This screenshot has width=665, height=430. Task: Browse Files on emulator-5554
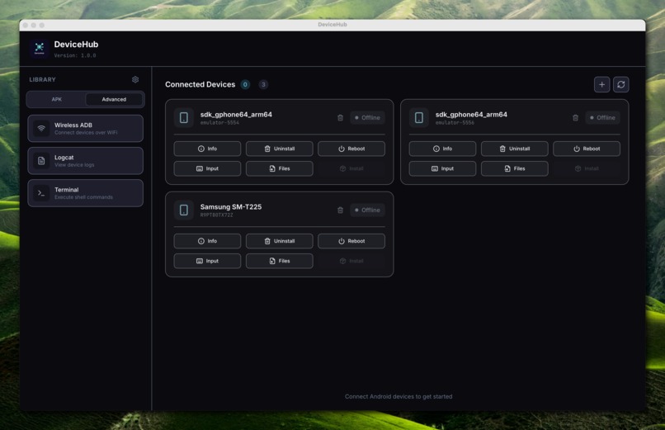[x=280, y=168]
